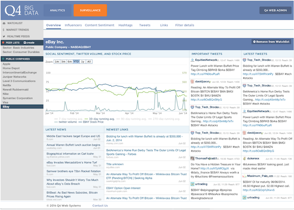
Task: Click Maximum_Pain_cm avatar in Latest Tweets
Action: click(x=244, y=176)
